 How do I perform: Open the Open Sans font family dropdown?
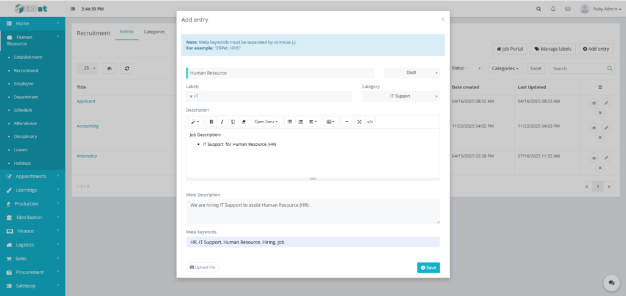point(265,121)
